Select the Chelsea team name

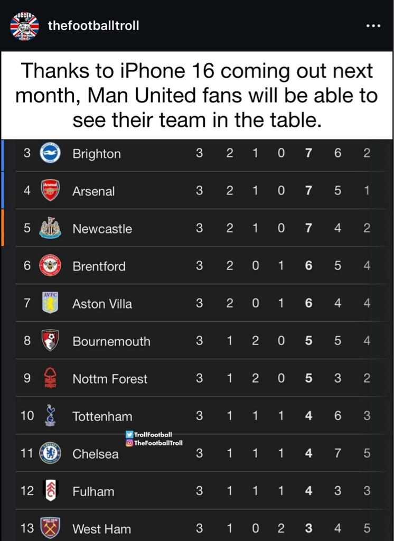tap(96, 454)
